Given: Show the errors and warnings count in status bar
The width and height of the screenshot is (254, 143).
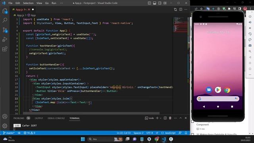Looking at the screenshot, I should pos(29,133).
